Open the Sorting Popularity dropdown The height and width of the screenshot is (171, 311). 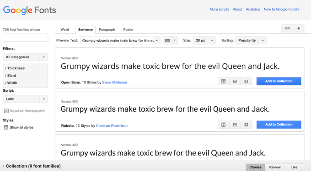[251, 41]
